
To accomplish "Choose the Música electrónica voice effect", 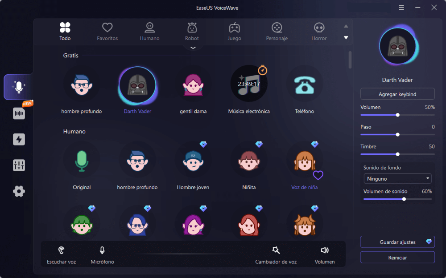I will coord(249,84).
